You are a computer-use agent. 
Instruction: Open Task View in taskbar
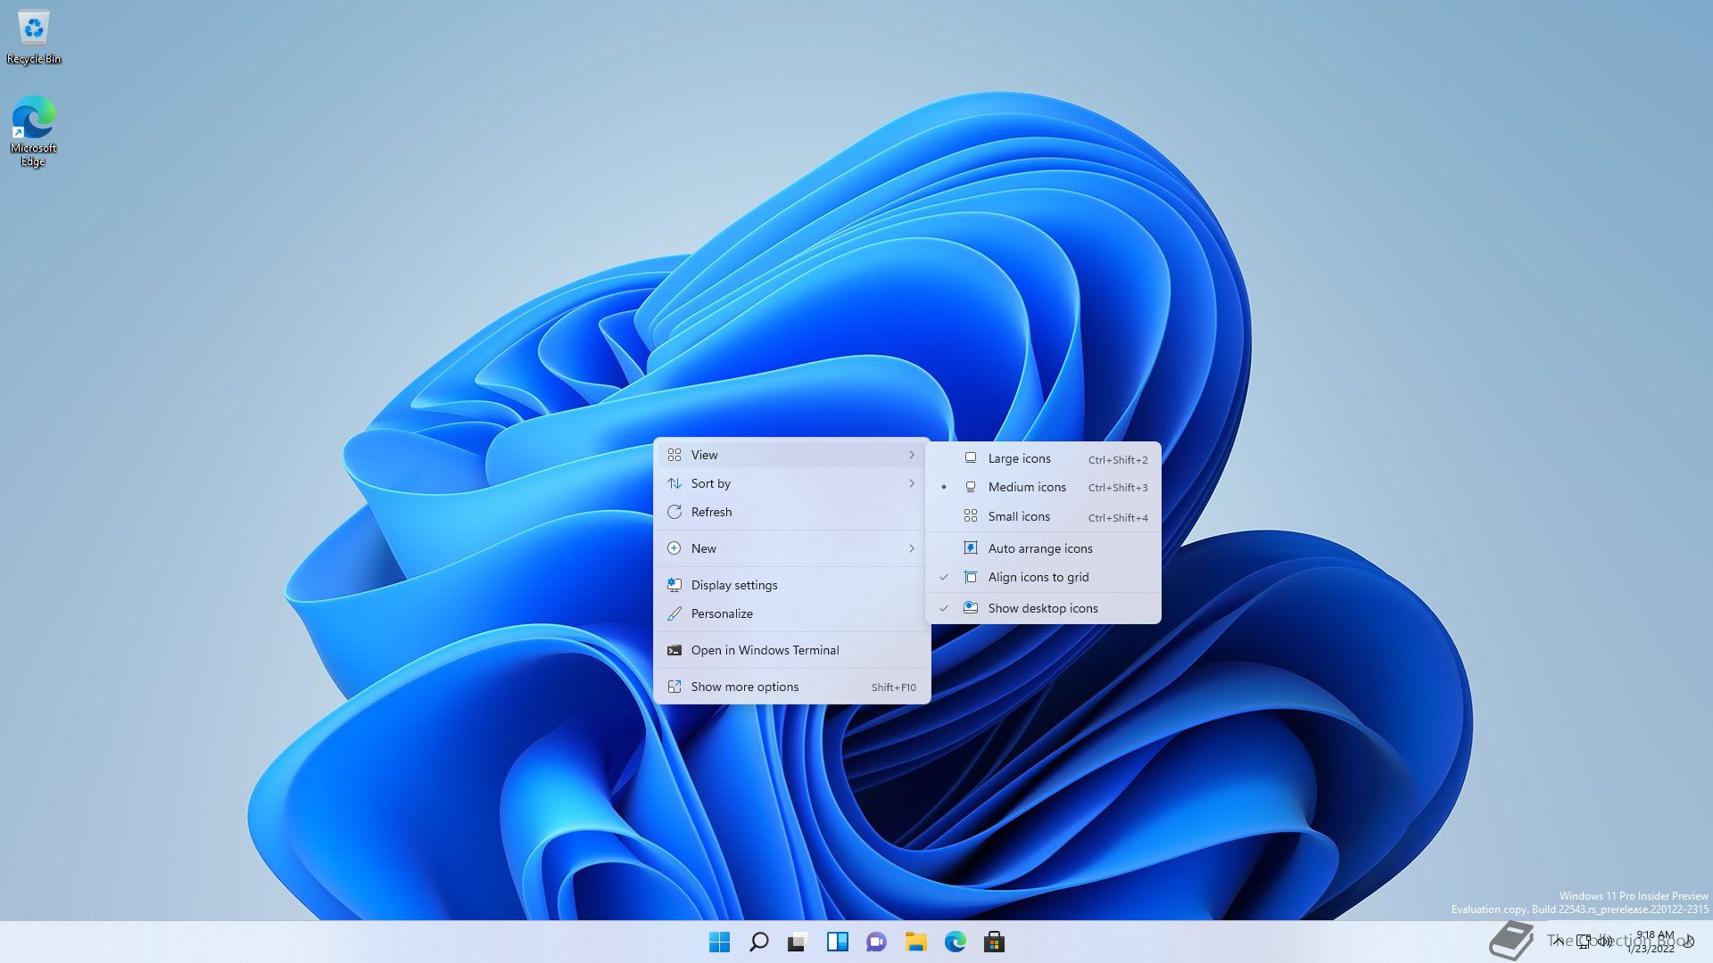tap(798, 942)
